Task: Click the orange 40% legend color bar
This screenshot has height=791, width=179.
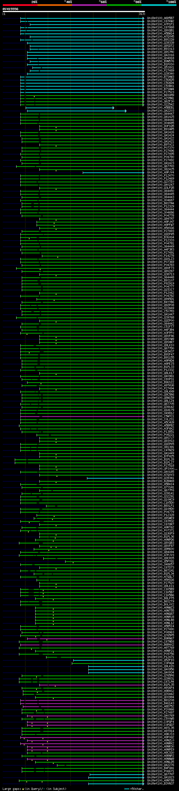Action: pos(55,5)
